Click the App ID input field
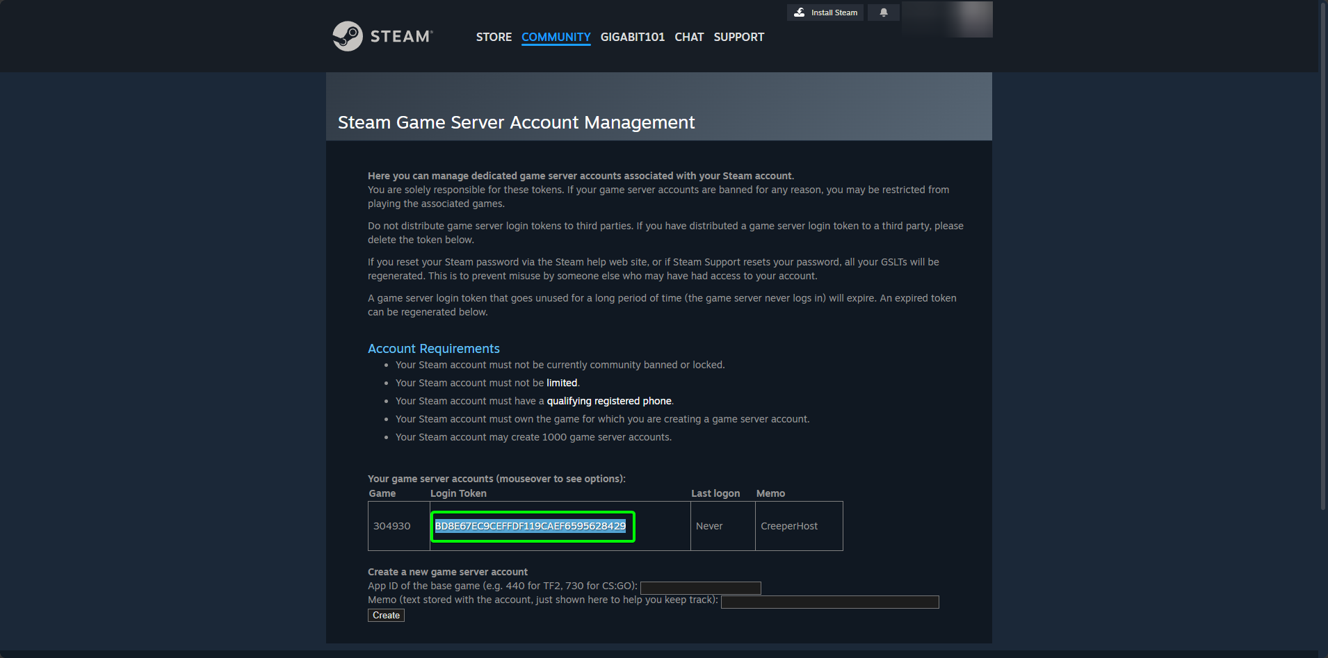Screen dimensions: 1328x658 700,587
